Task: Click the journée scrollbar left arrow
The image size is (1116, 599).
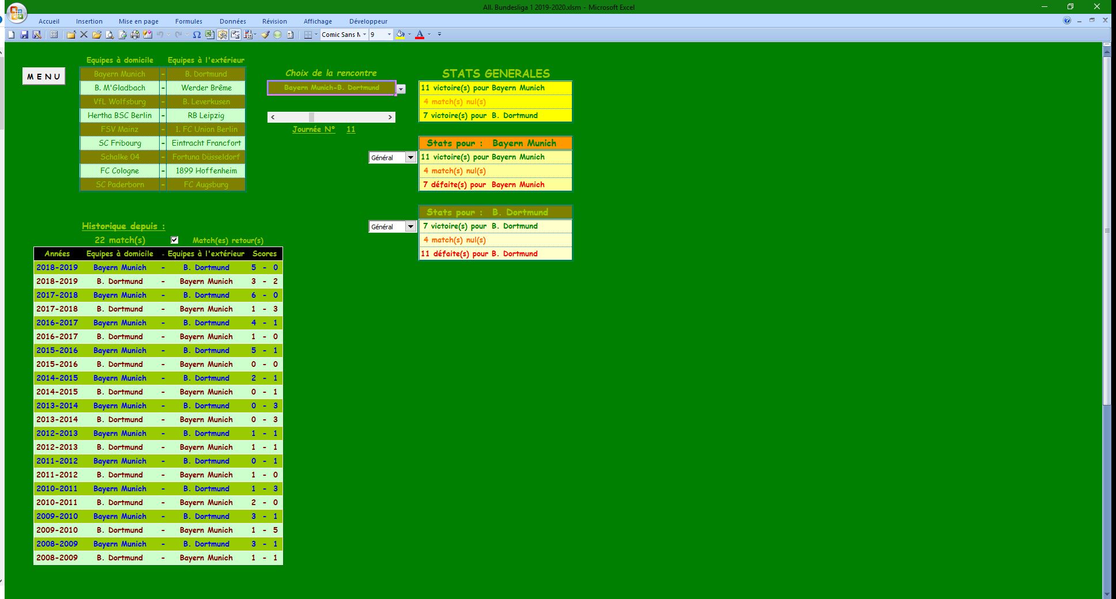Action: (273, 117)
